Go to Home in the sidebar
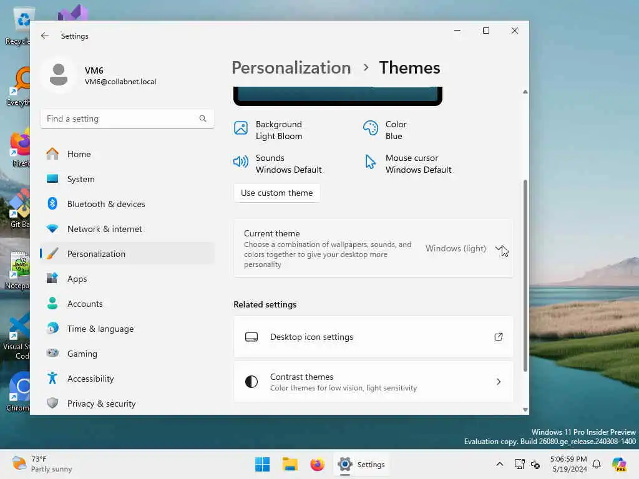Screen dimensions: 639x479 (127, 154)
